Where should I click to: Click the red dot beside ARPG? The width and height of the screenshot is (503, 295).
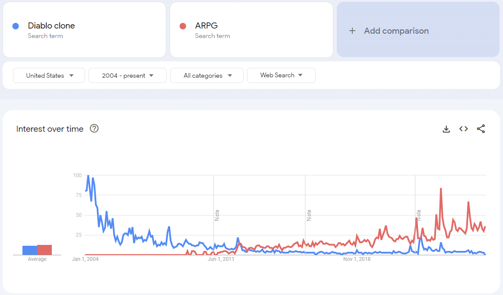pos(183,26)
